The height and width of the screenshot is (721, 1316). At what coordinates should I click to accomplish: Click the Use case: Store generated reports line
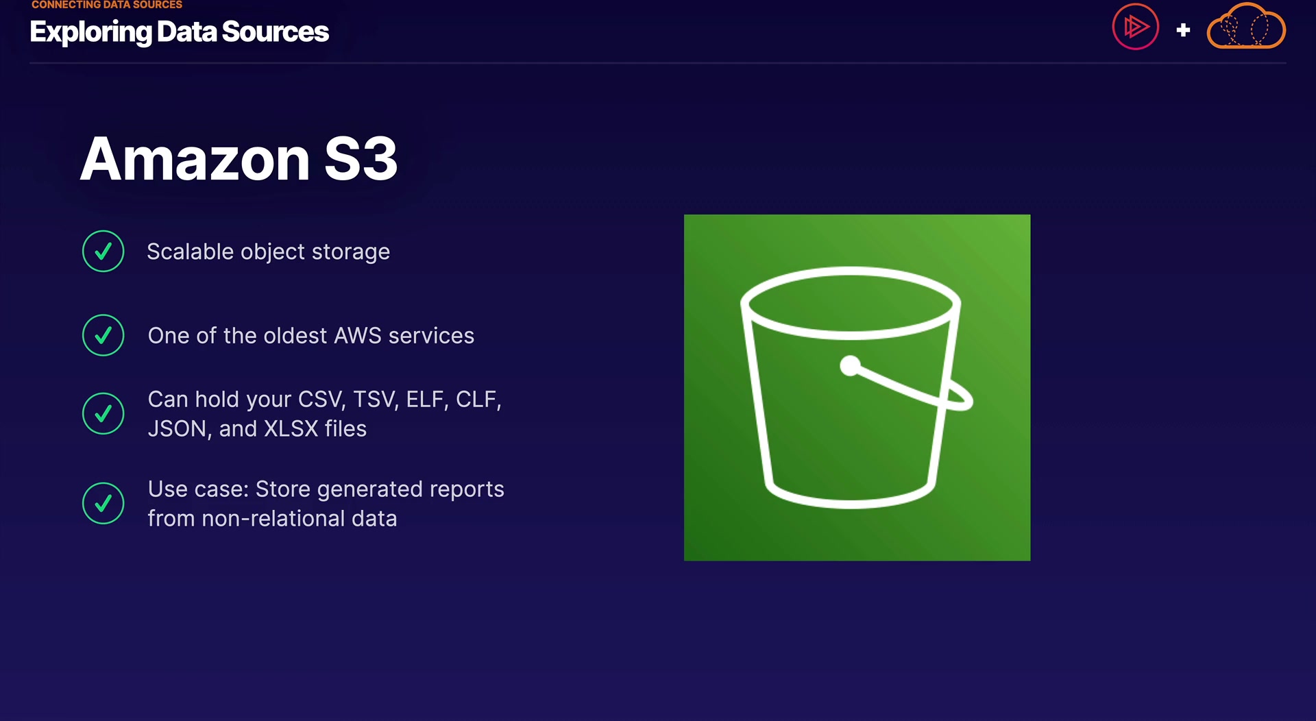pos(326,489)
